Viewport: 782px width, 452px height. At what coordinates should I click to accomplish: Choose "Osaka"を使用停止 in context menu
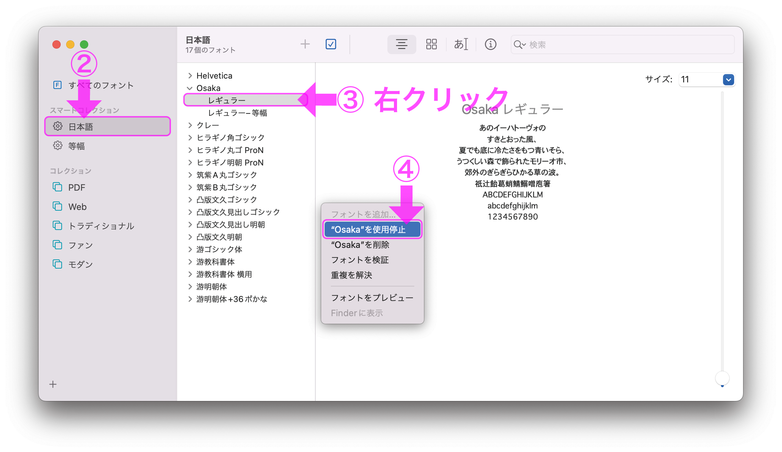point(372,229)
